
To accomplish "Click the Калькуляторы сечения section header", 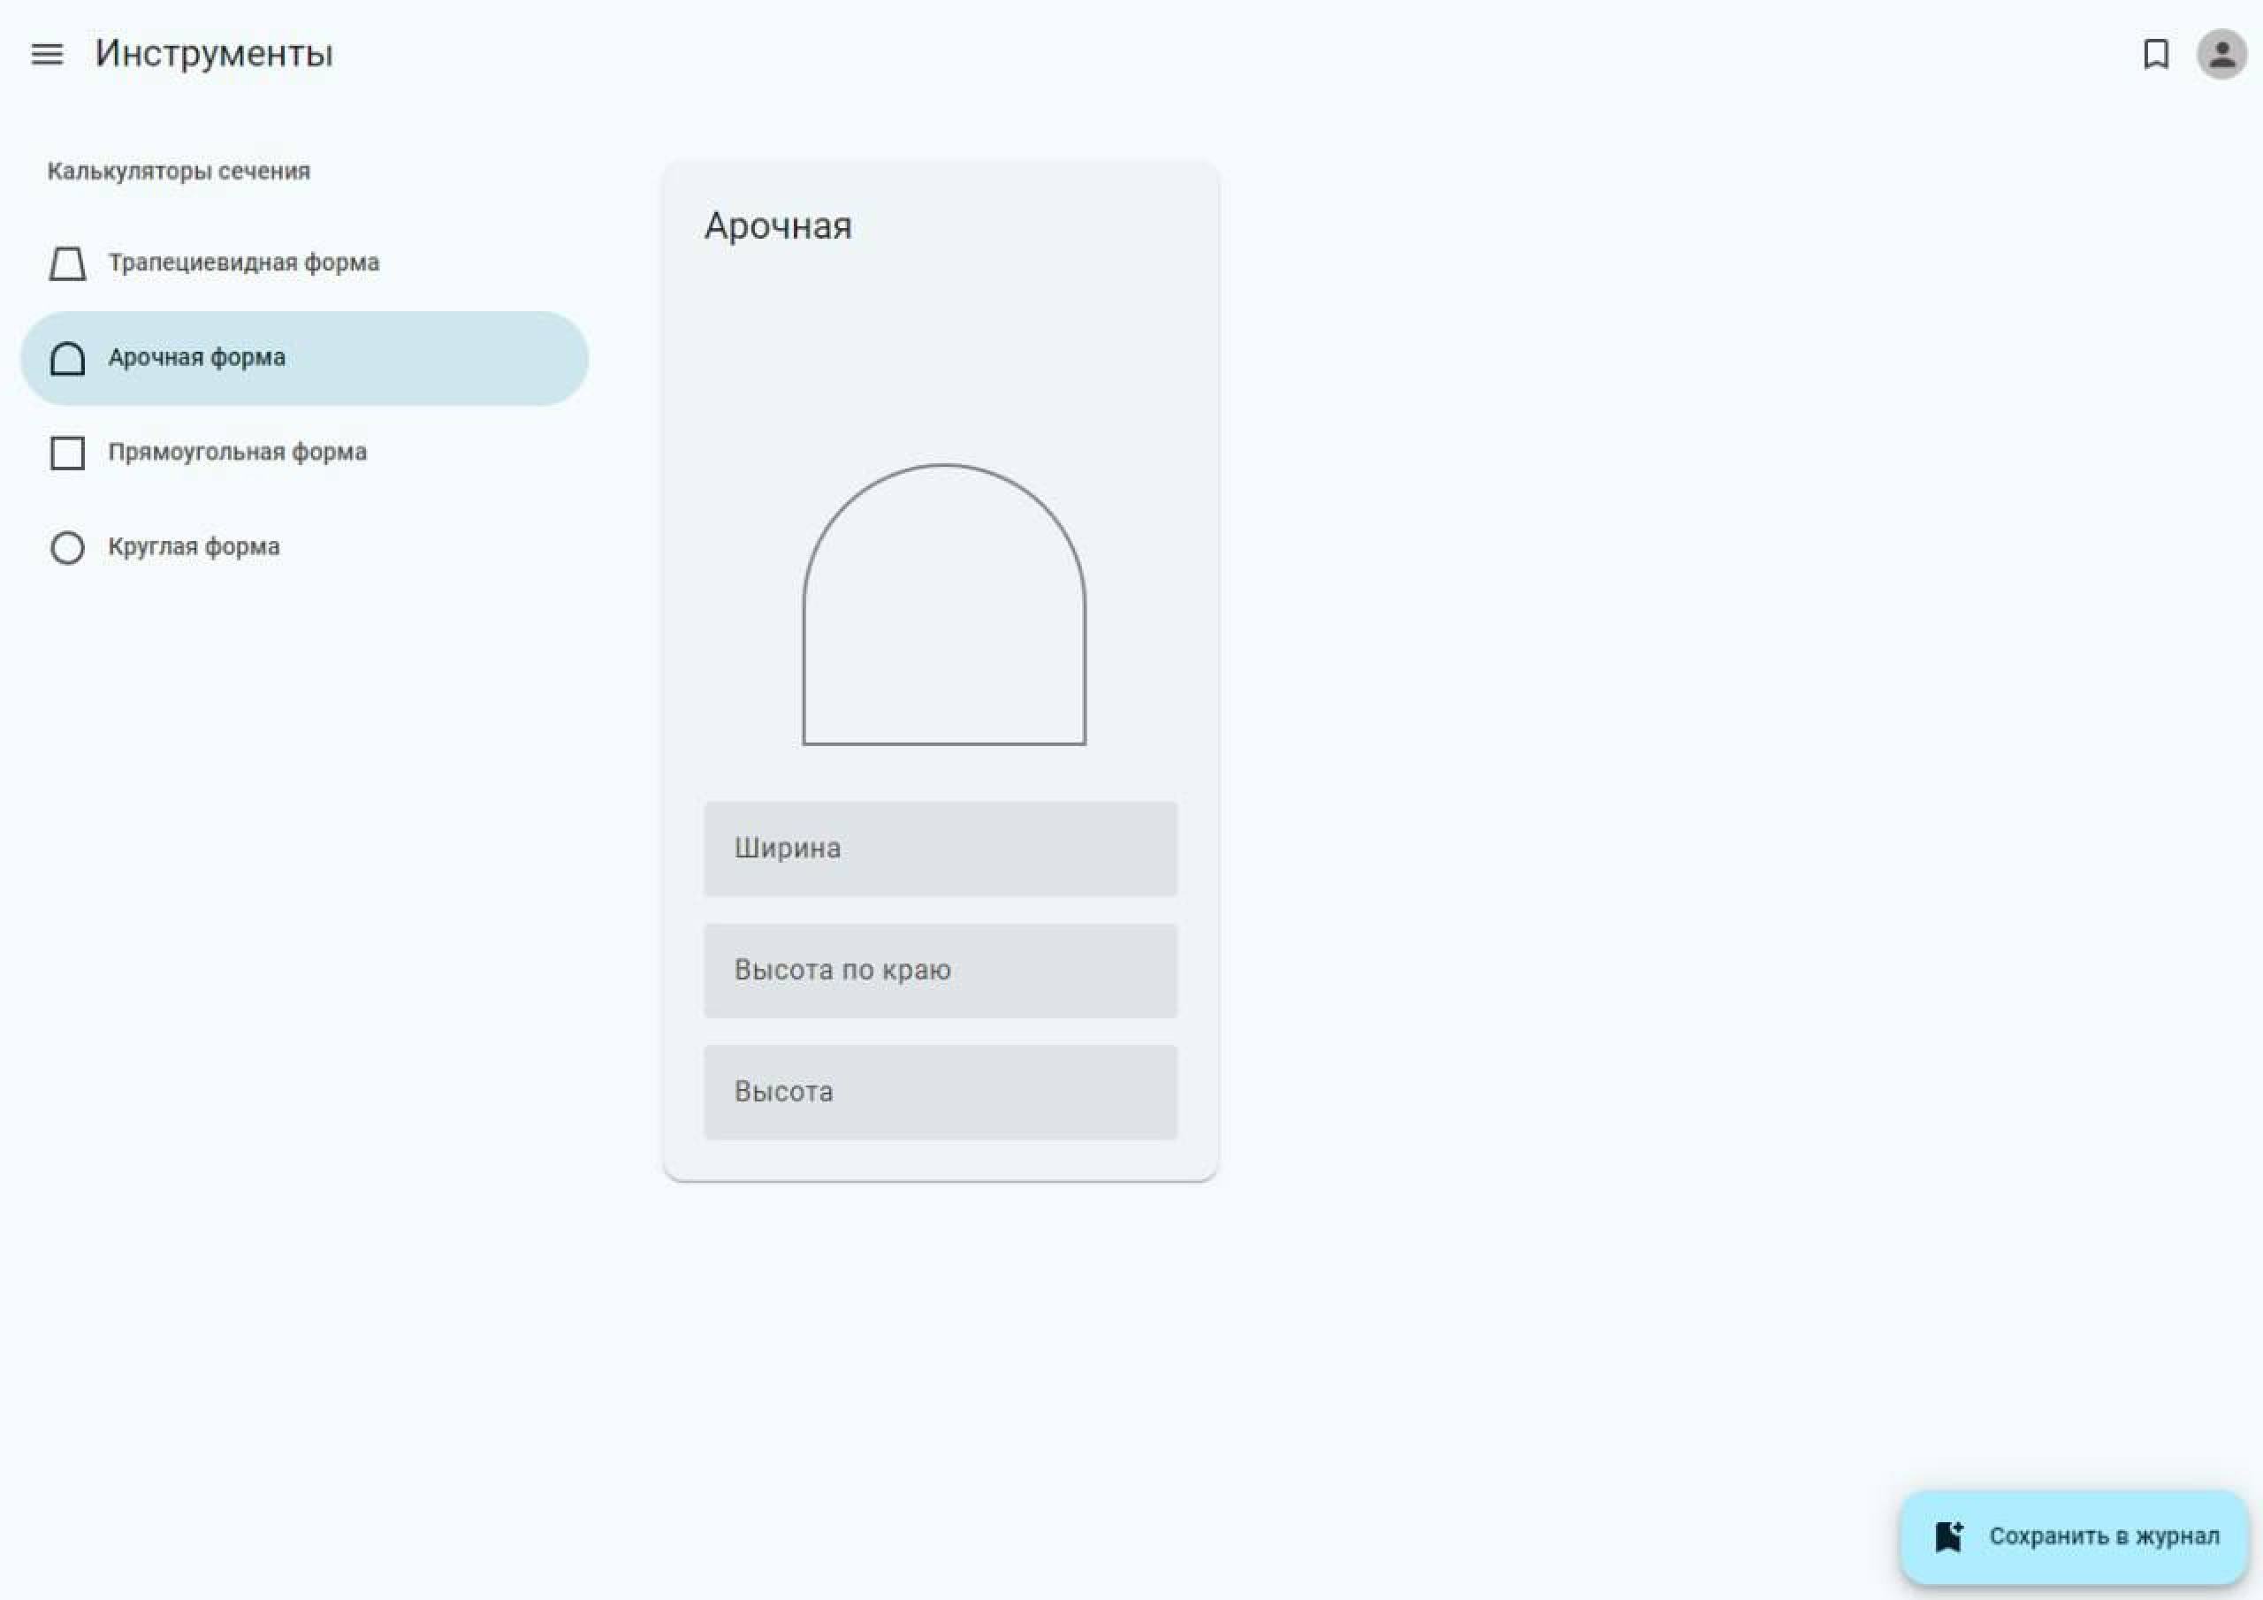I will tap(179, 171).
